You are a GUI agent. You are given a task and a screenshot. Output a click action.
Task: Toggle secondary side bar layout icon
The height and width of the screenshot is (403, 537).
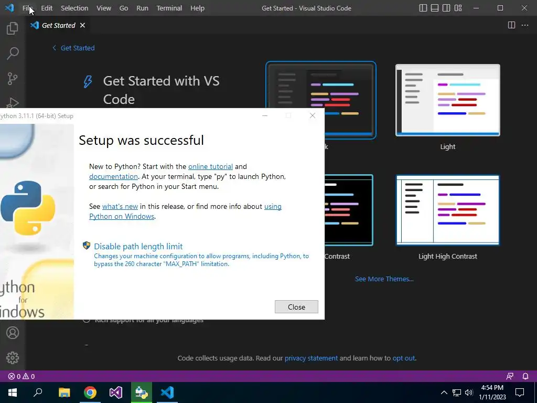pos(446,8)
